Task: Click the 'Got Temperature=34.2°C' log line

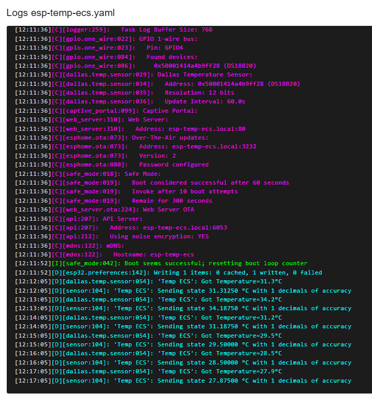Action: 148,299
